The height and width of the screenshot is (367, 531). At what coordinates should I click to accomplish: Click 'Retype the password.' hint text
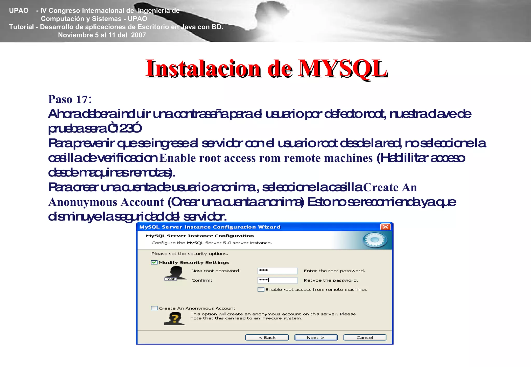click(x=331, y=280)
